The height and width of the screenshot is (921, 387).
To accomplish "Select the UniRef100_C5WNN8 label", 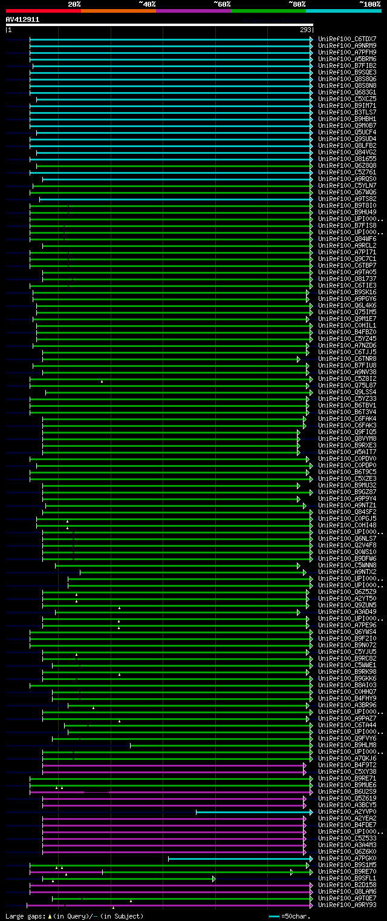I will pyautogui.click(x=347, y=565).
